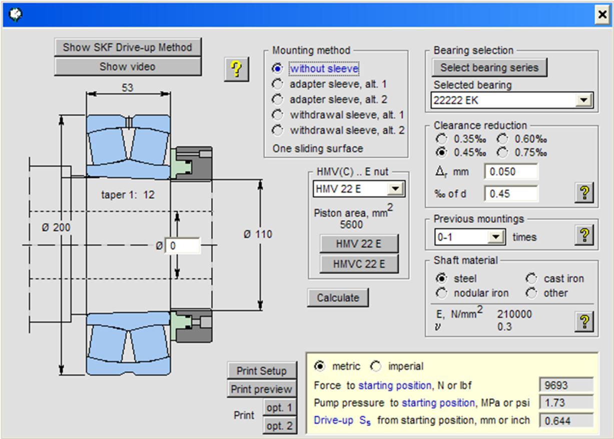Select the 'without sleeve' mounting method
This screenshot has height=439, width=614.
[x=277, y=68]
